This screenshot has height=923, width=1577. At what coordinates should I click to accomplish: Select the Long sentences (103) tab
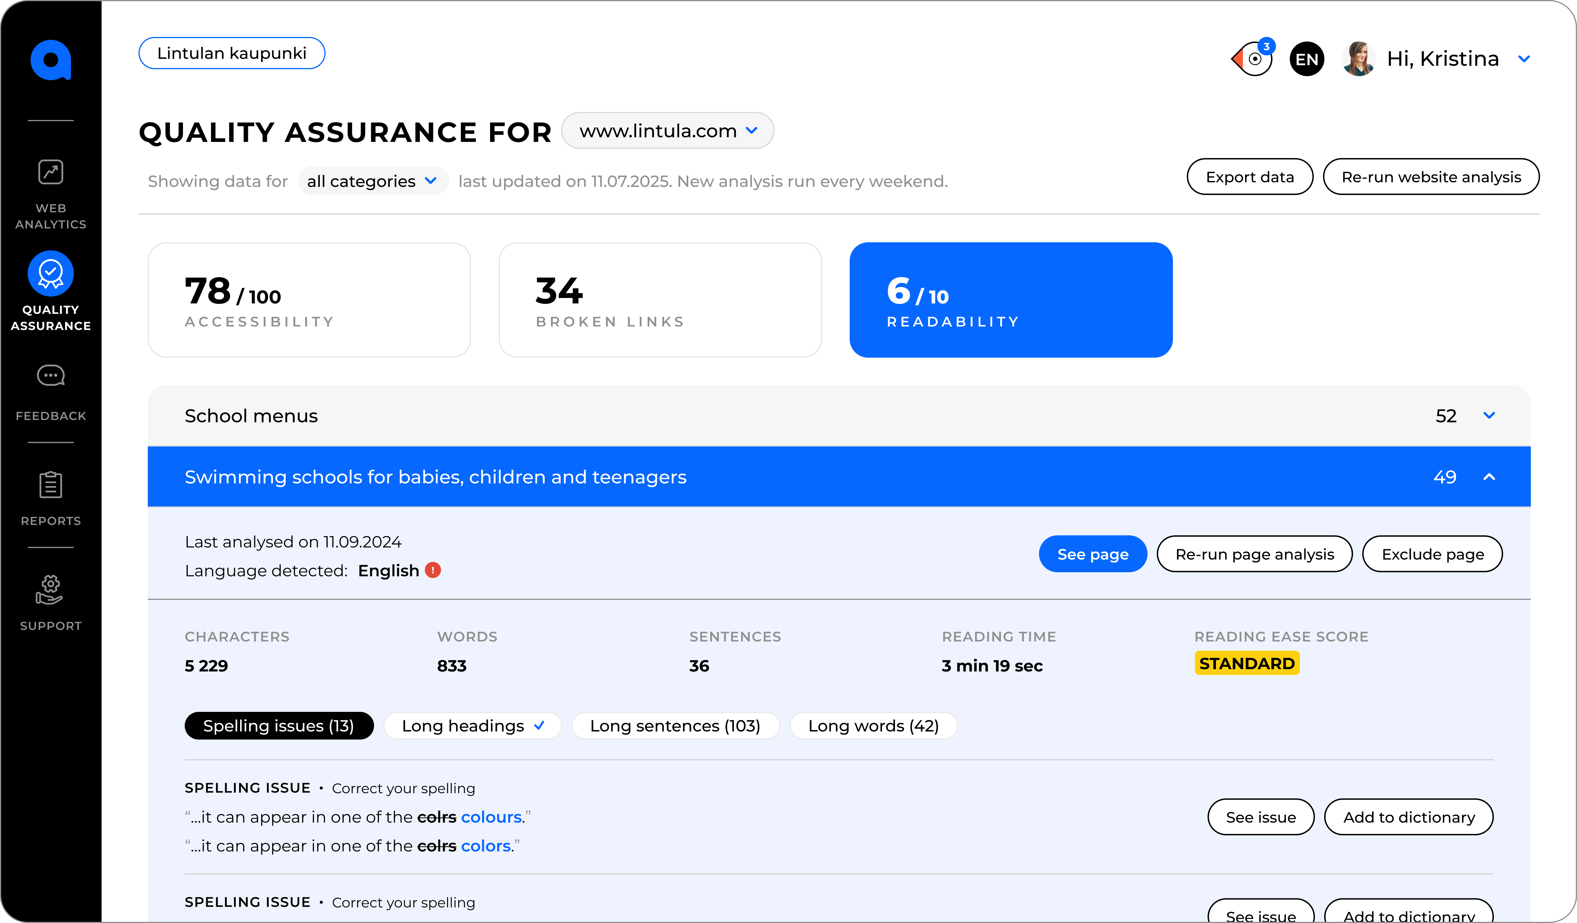tap(675, 726)
